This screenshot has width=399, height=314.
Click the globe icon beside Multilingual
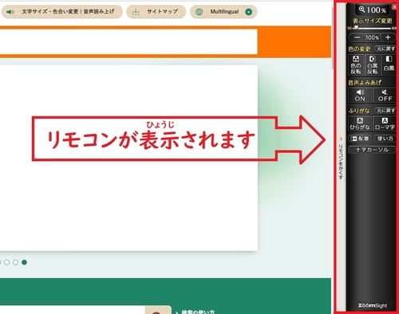coord(199,12)
